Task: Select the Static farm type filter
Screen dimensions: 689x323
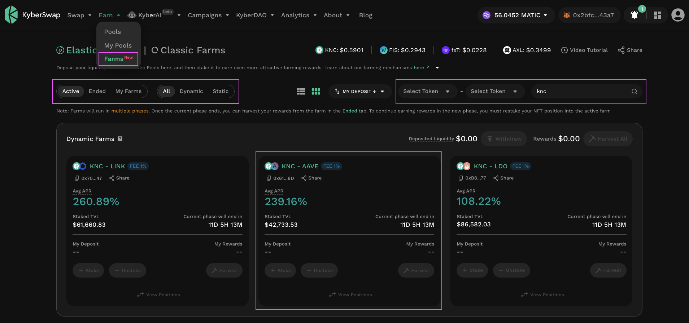Action: pyautogui.click(x=221, y=91)
